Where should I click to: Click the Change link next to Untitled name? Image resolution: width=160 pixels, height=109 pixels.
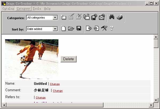(x=55, y=84)
